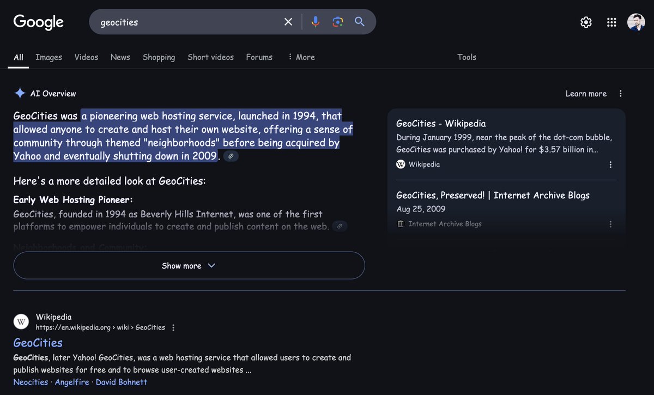Screen dimensions: 654x395
Task: Switch to the Images tab
Action: coord(49,57)
